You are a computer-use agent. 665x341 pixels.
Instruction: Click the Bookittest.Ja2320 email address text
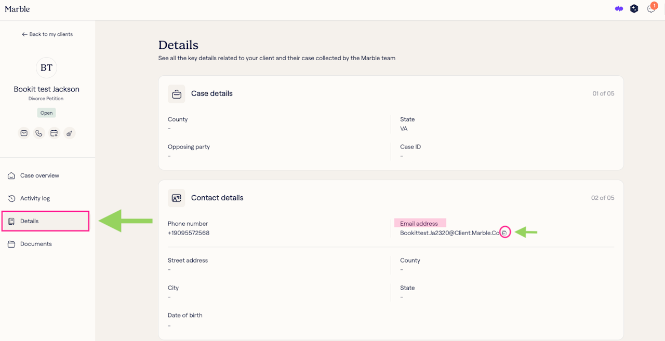pyautogui.click(x=449, y=233)
